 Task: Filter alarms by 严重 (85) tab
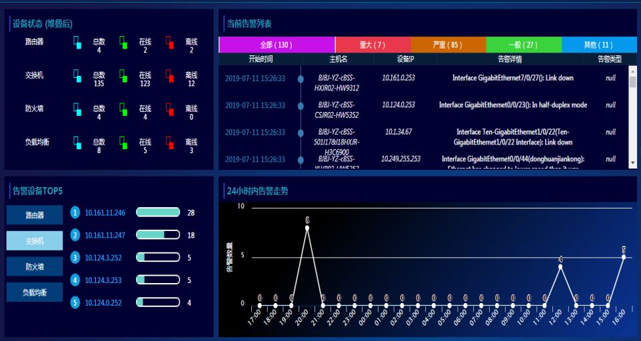pyautogui.click(x=448, y=45)
